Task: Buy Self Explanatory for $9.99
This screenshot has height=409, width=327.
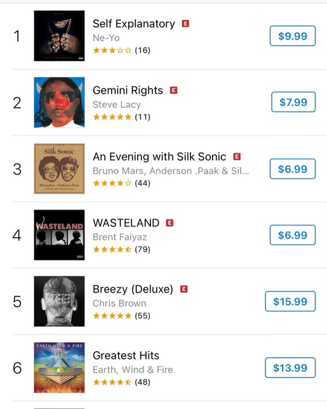Action: point(292,36)
